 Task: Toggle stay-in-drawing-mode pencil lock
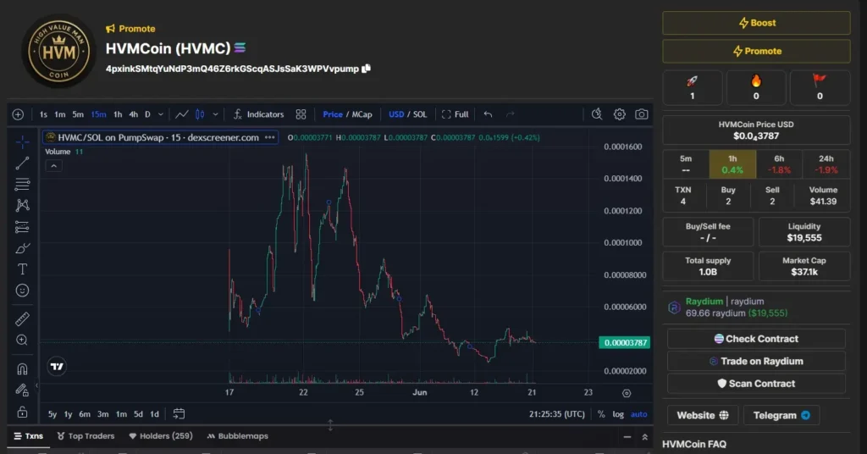coord(22,390)
